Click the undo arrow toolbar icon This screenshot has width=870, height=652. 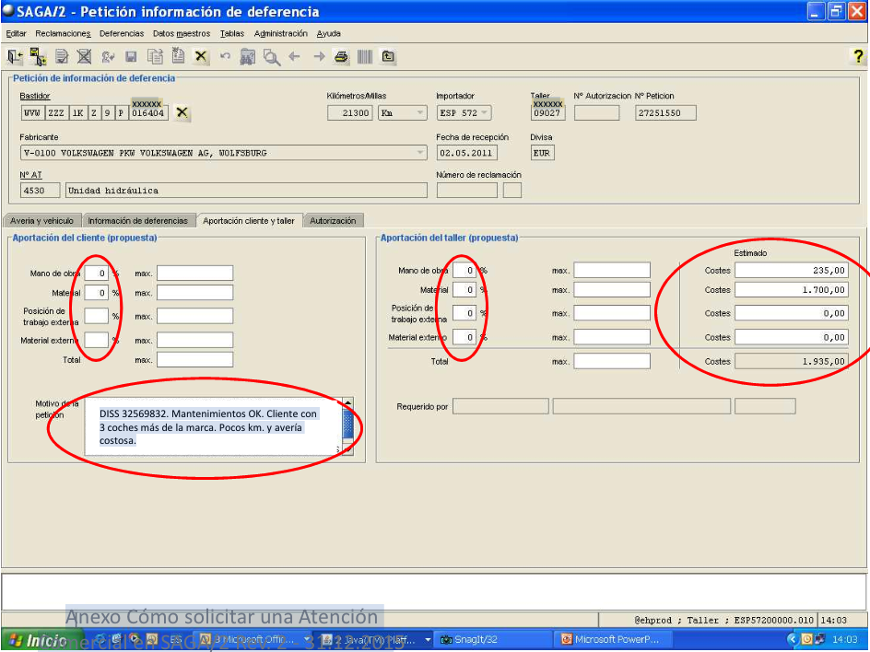pyautogui.click(x=225, y=56)
